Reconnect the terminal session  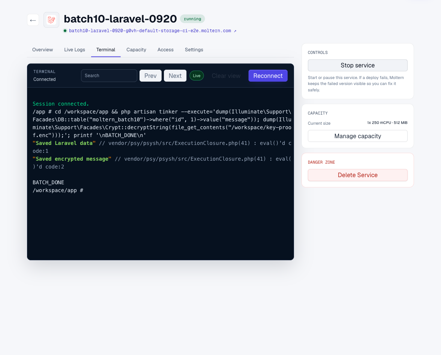click(268, 76)
